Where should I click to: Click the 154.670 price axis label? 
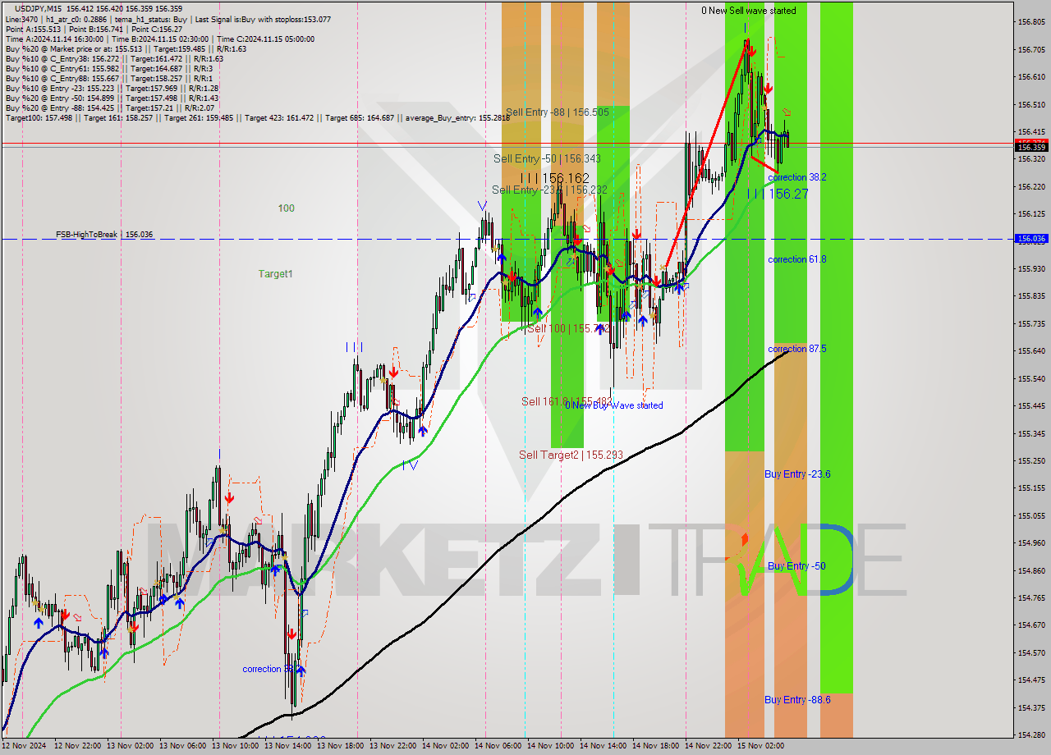click(1032, 625)
